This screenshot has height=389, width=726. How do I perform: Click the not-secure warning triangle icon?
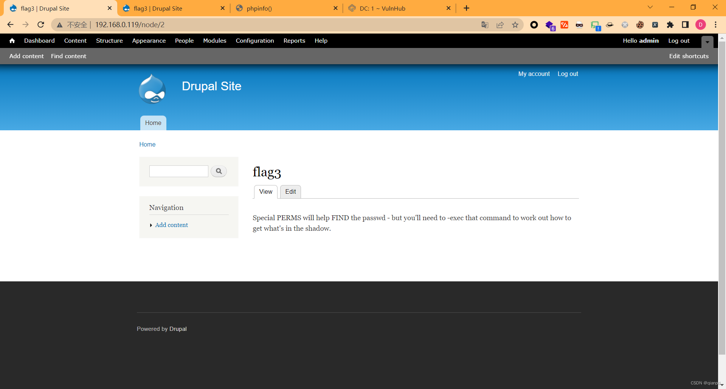[x=60, y=25]
